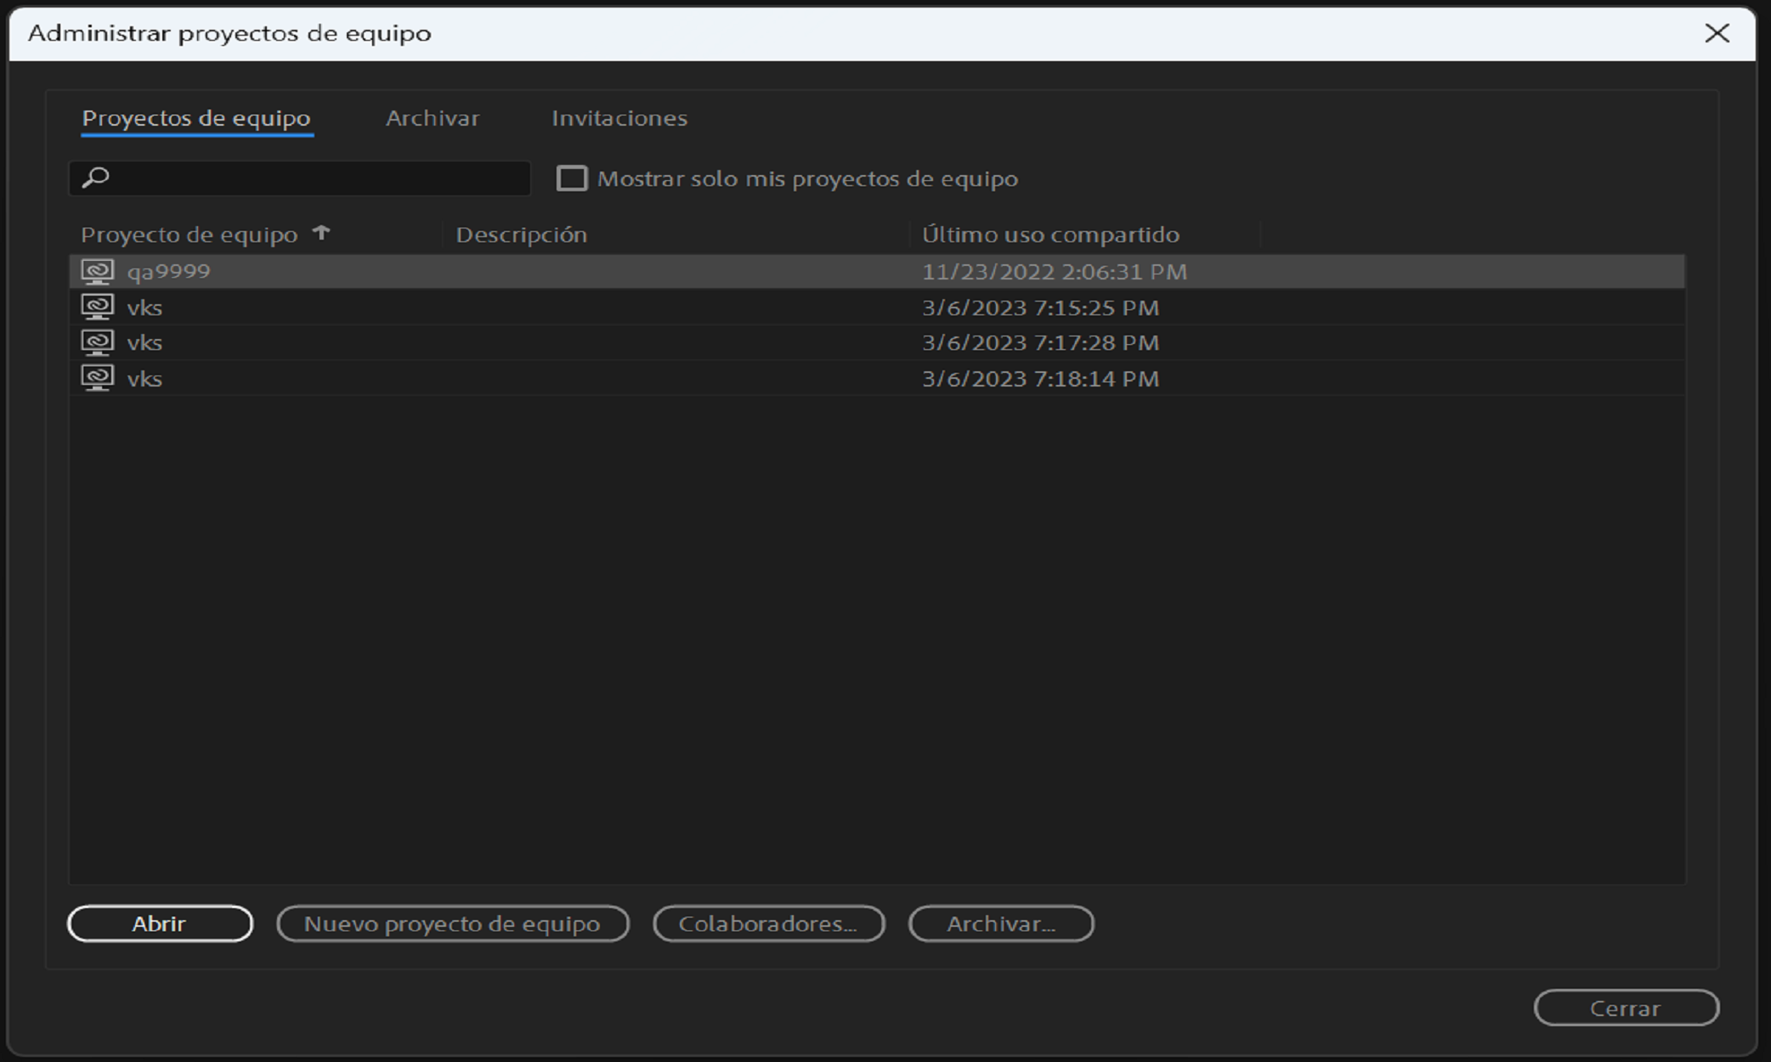This screenshot has width=1771, height=1062.
Task: Click the icon of the vks project from 7:17:28 PM
Action: 98,342
